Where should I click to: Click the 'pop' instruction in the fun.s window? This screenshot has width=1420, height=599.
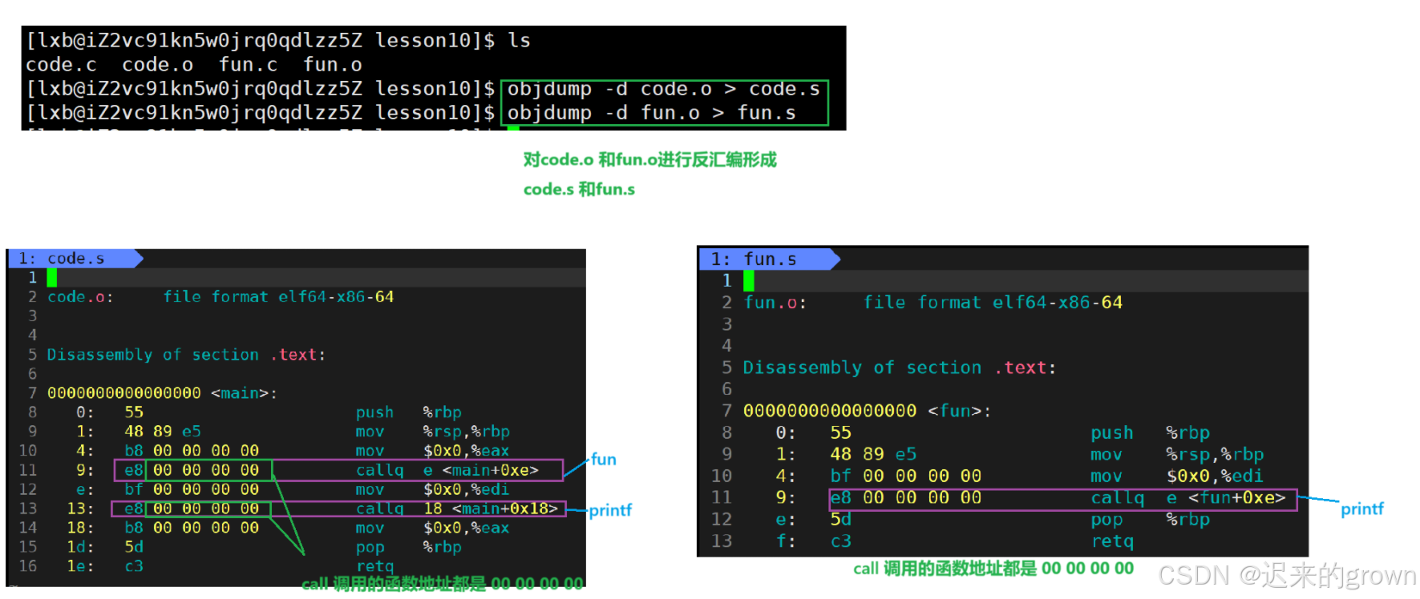(x=1106, y=519)
